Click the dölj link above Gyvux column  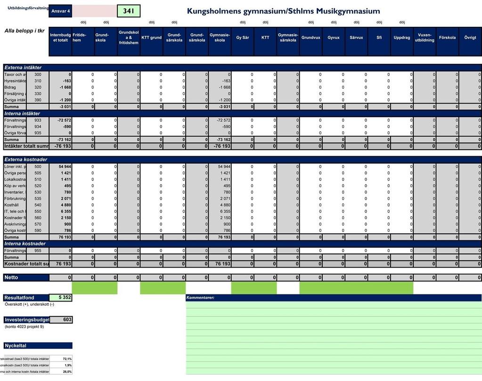click(x=334, y=23)
